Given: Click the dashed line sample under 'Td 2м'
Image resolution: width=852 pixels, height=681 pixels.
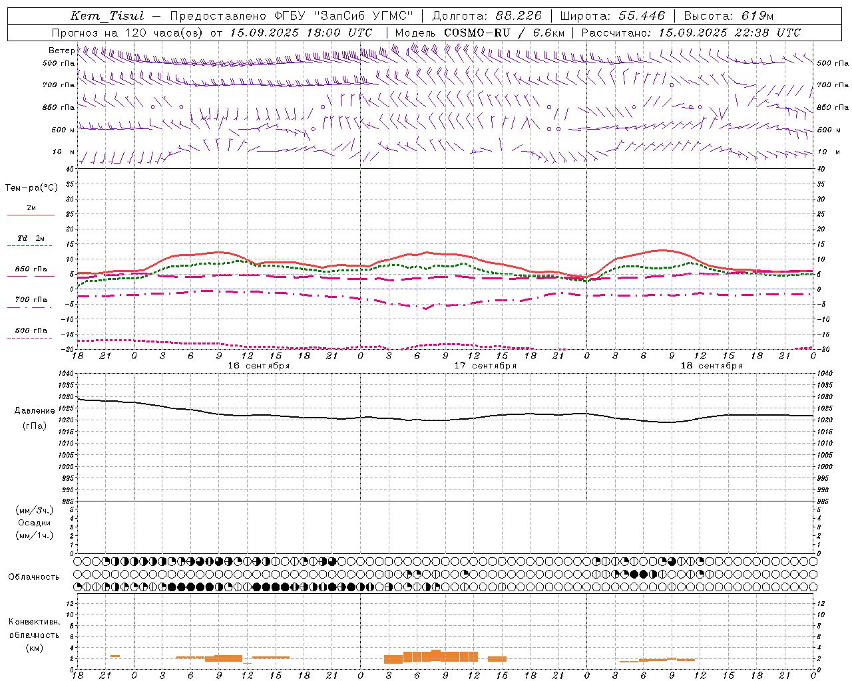Looking at the screenshot, I should point(31,246).
